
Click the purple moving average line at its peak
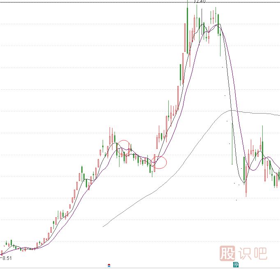(x=218, y=24)
